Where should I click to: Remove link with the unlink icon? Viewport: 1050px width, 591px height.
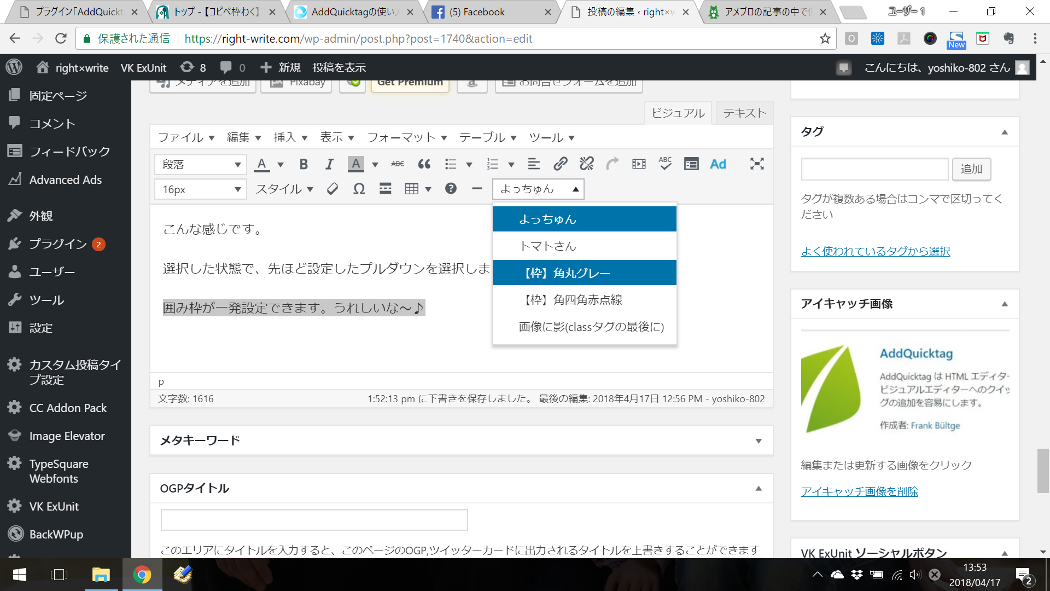(586, 164)
